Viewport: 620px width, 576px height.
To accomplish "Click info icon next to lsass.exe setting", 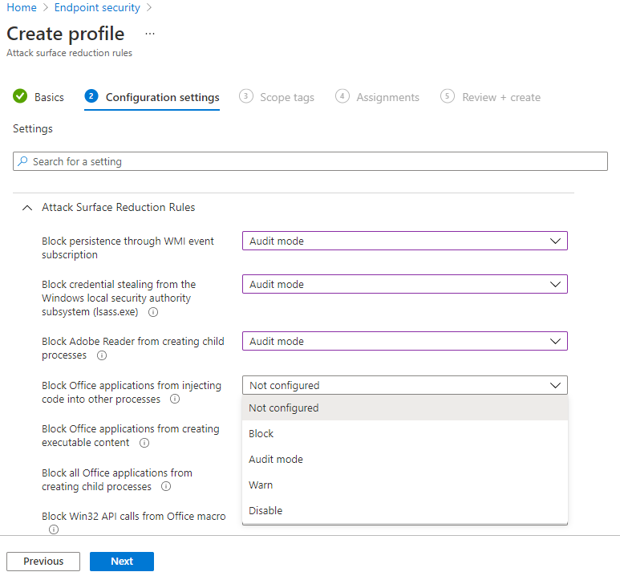I will pos(153,312).
